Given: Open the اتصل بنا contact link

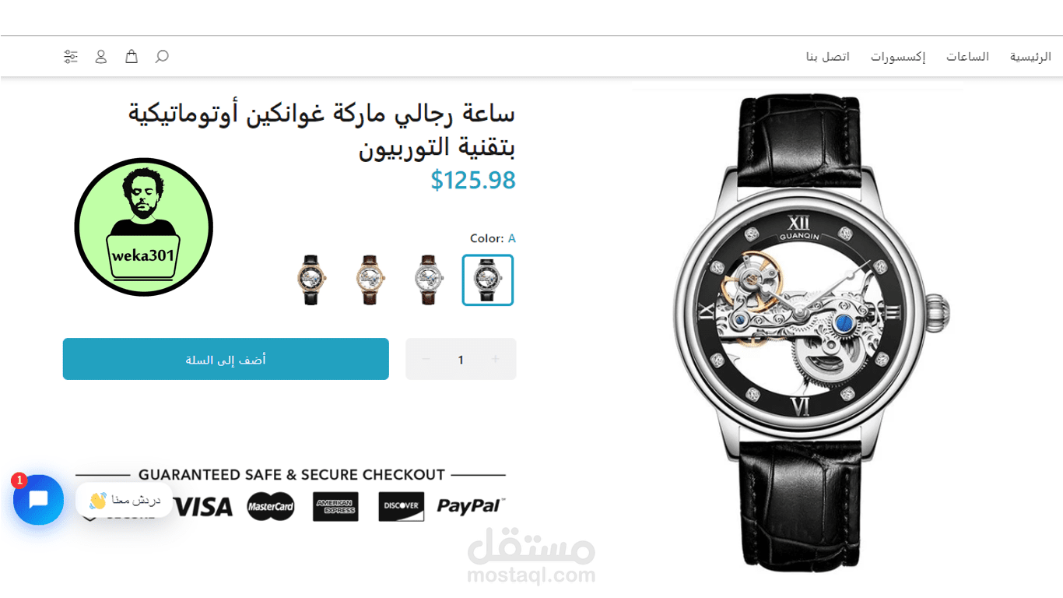Looking at the screenshot, I should [828, 57].
